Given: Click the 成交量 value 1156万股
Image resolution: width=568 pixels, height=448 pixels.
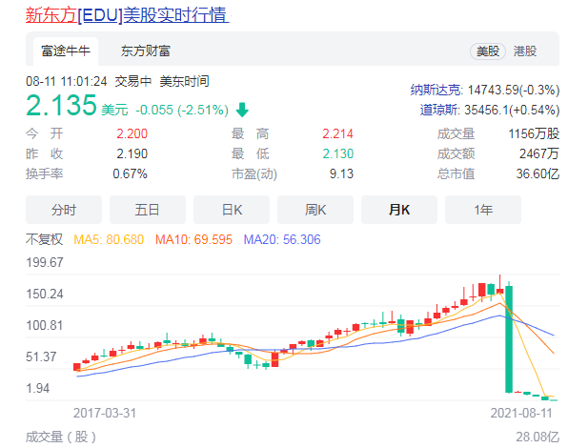Looking at the screenshot, I should point(534,133).
